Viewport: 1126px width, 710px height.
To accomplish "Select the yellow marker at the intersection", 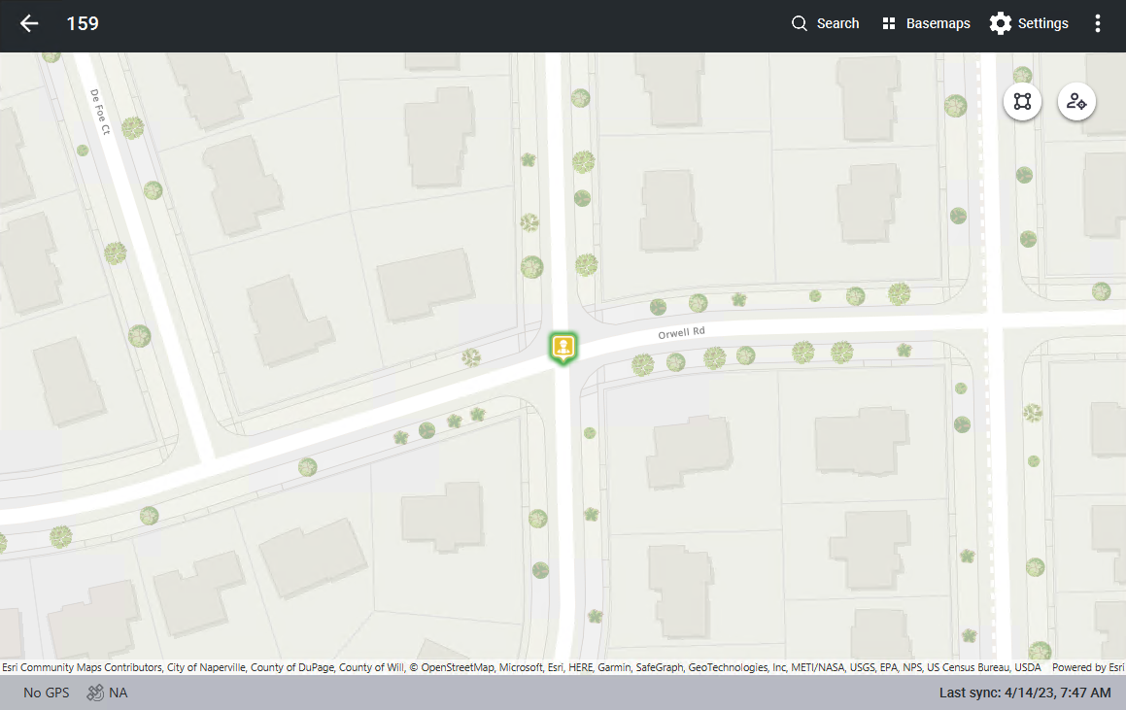I will click(x=562, y=347).
